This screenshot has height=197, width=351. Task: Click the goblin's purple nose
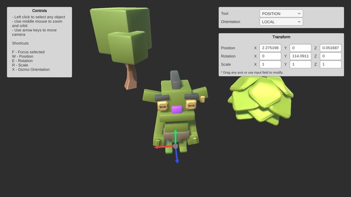point(177,109)
